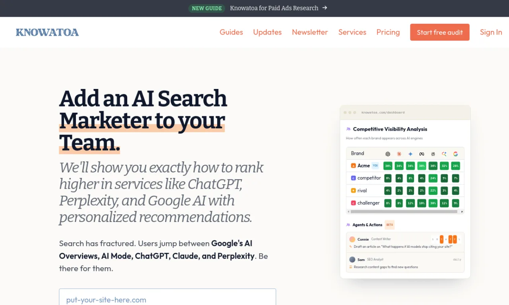Click competitor's 7% Google cell

click(456, 178)
